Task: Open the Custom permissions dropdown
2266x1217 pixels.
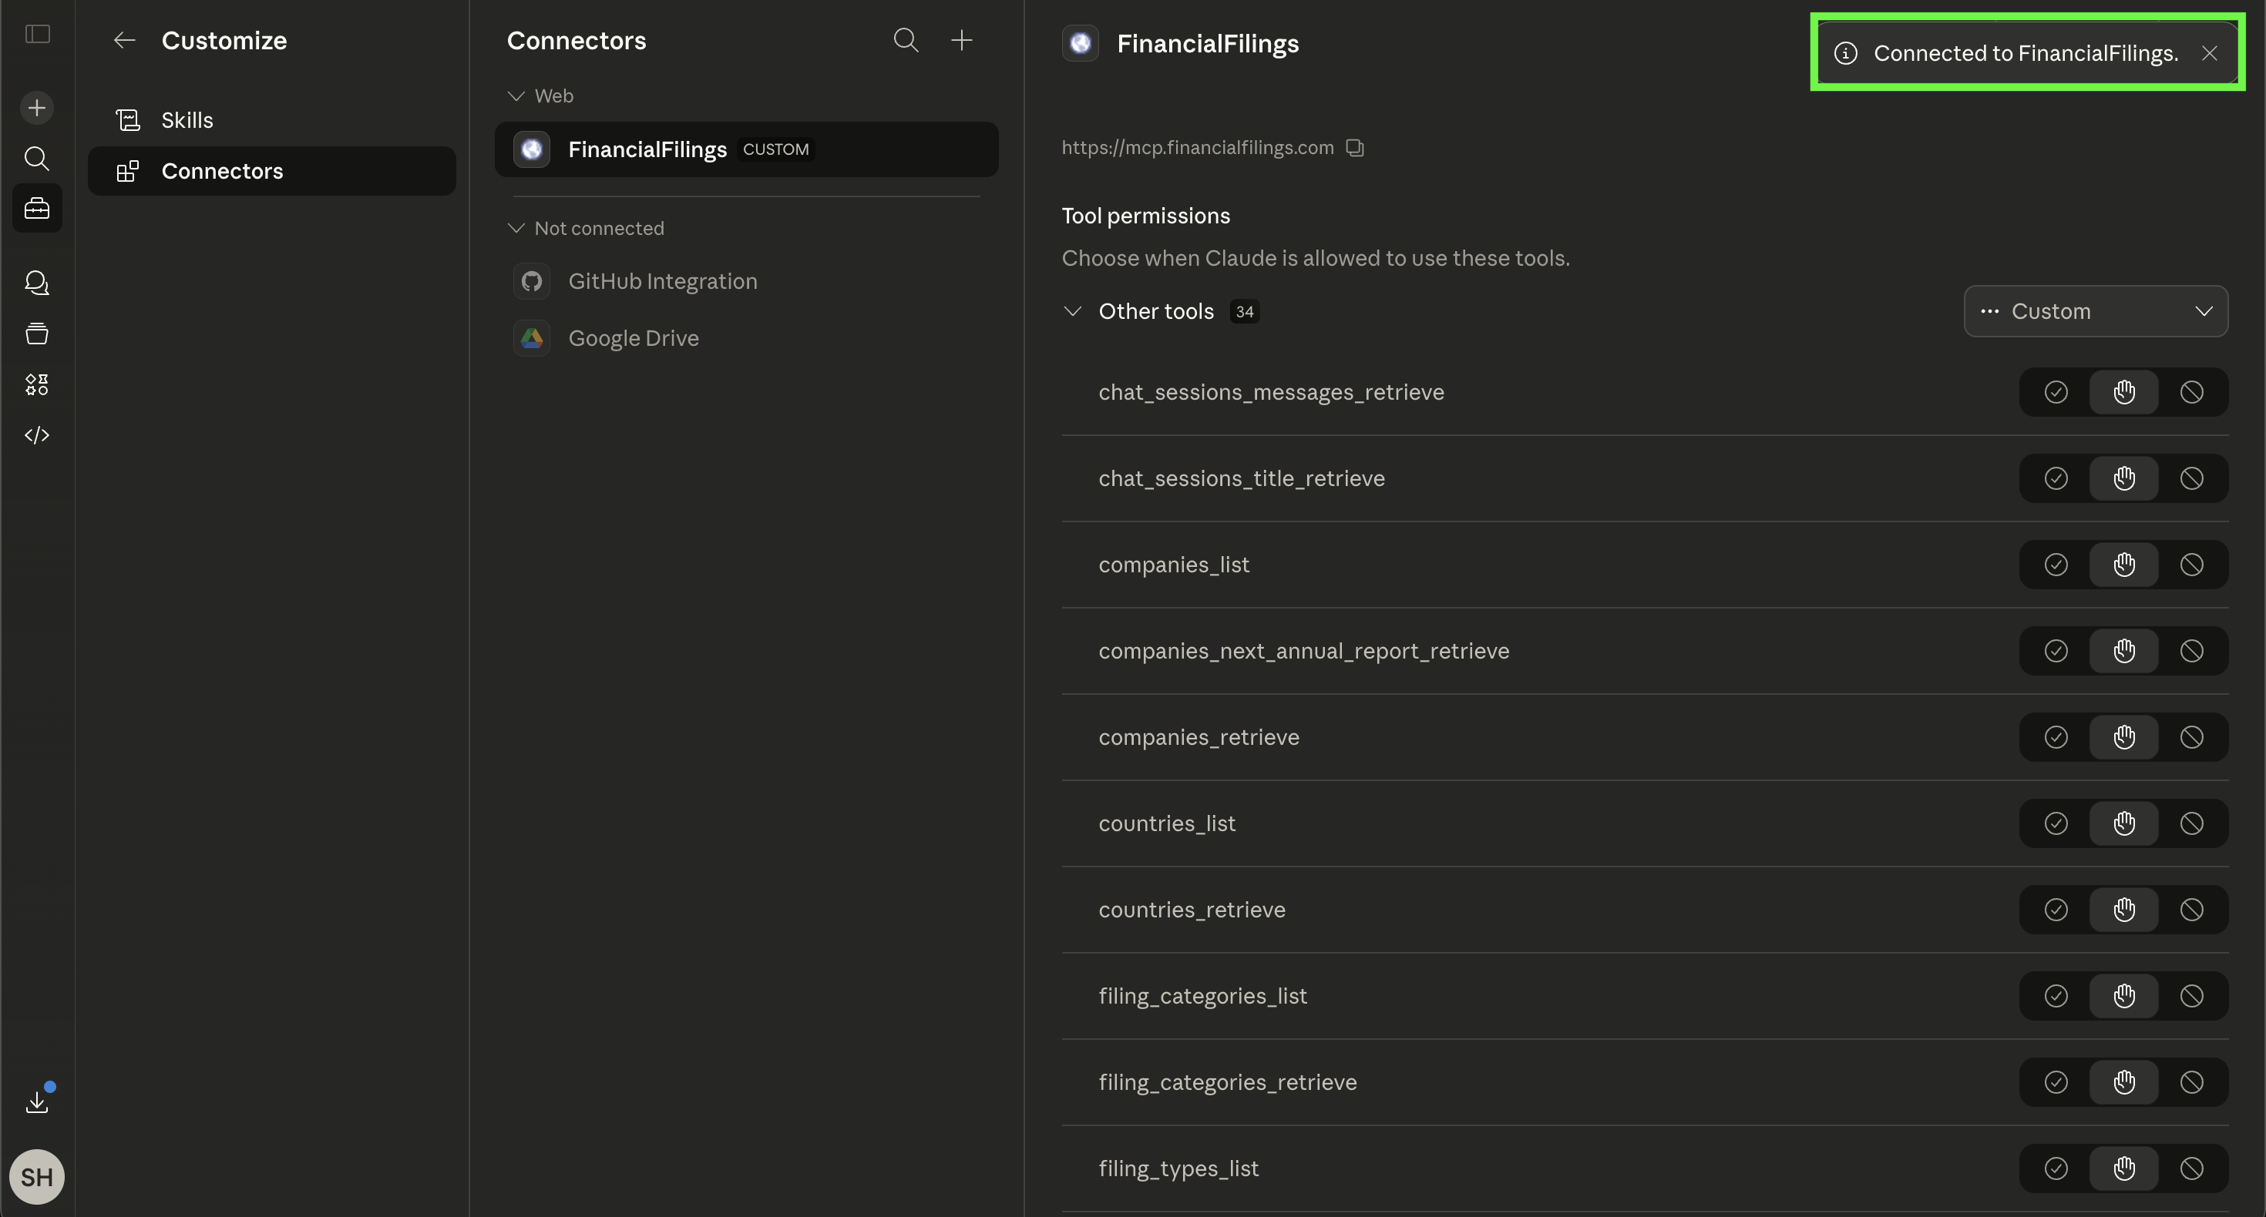Action: (2096, 311)
